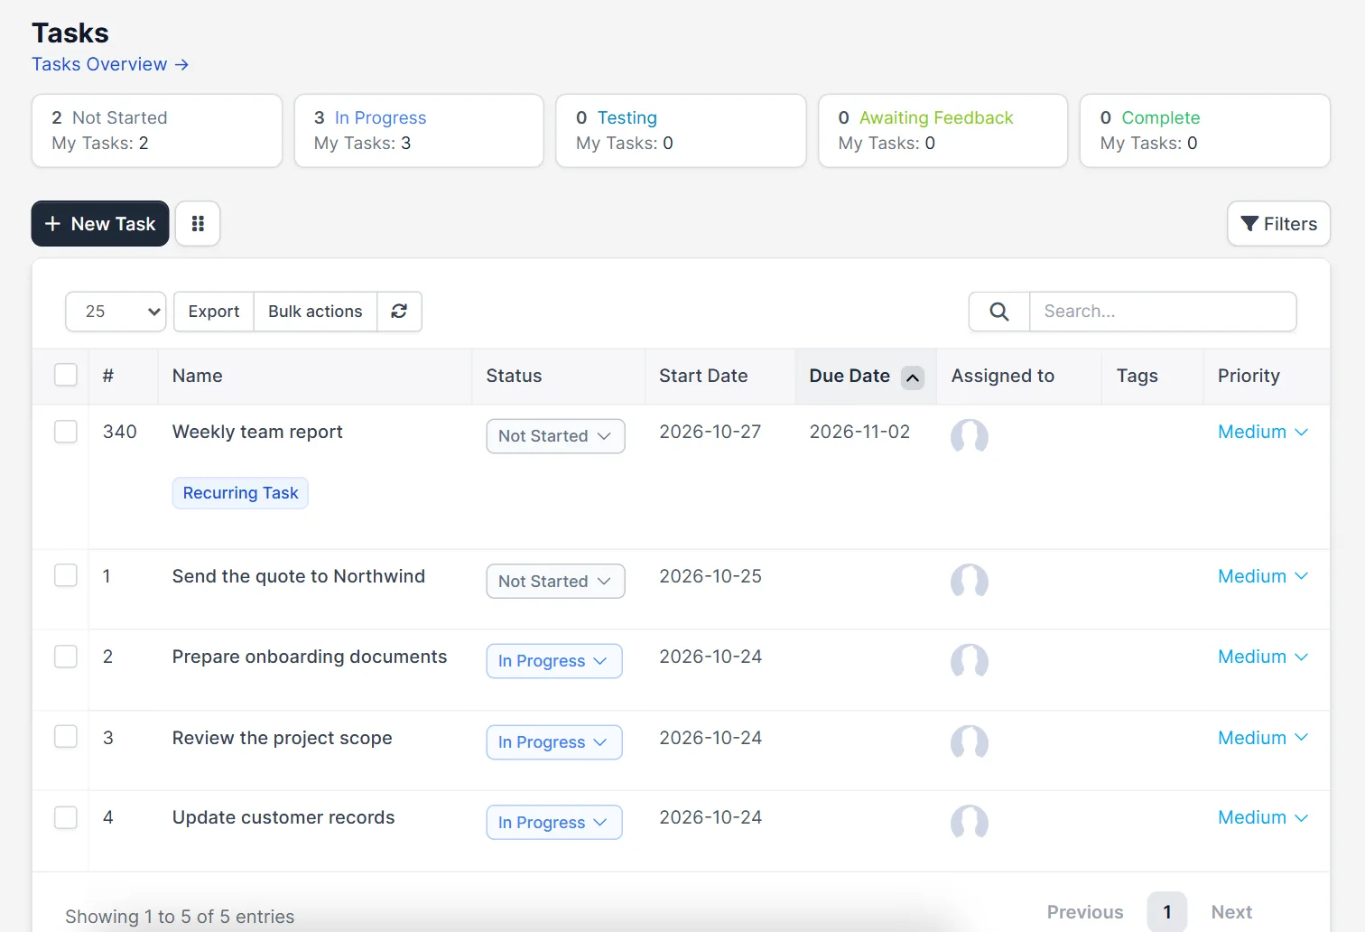
Task: Click page number 1 in pagination
Action: coord(1167,912)
